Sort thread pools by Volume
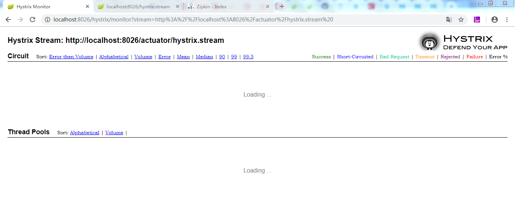Viewport: 515px width, 200px height. (x=114, y=133)
